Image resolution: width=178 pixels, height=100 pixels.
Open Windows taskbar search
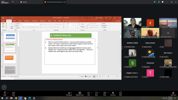pyautogui.click(x=7, y=98)
